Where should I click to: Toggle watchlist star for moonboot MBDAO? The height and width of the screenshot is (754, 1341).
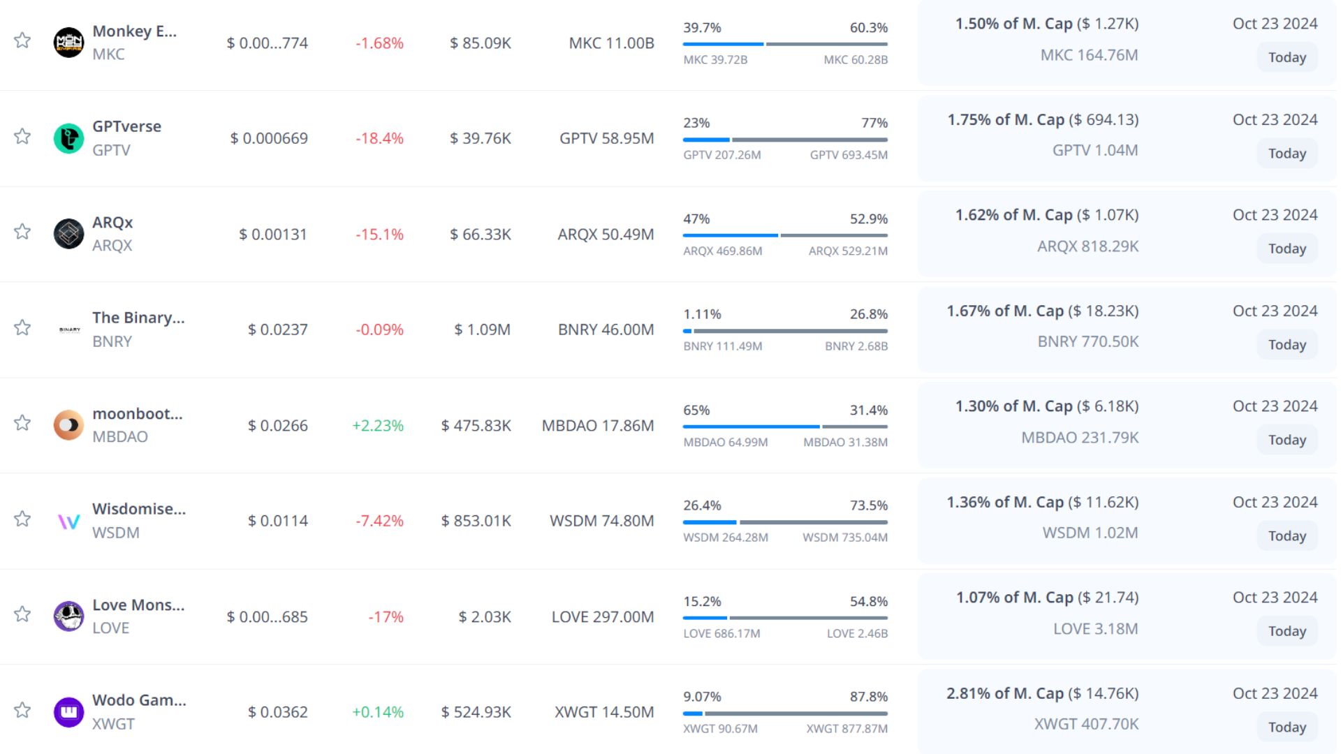pyautogui.click(x=22, y=423)
